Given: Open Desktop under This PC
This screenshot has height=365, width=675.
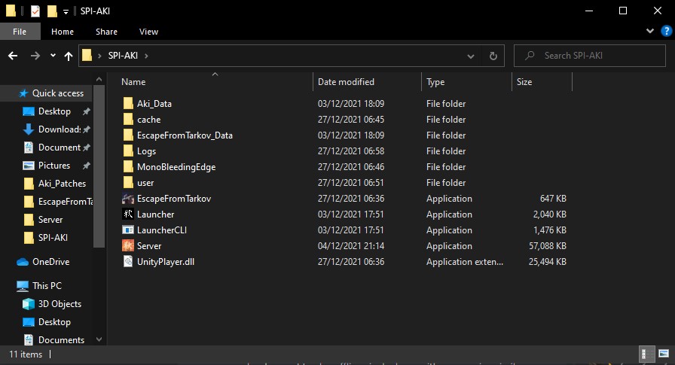Looking at the screenshot, I should point(47,322).
